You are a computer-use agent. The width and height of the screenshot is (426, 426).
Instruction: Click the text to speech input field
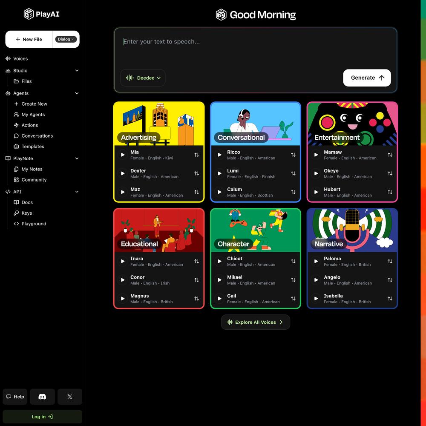[255, 48]
